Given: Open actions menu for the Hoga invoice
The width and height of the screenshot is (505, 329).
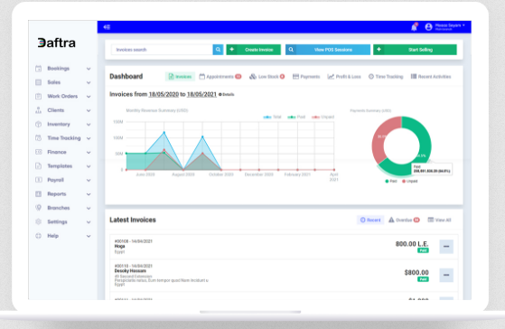Looking at the screenshot, I should [446, 247].
